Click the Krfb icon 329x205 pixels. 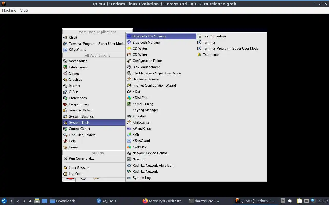(129, 135)
